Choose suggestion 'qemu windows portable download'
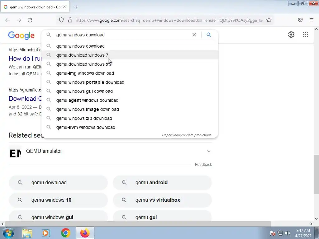This screenshot has height=239, width=319. pyautogui.click(x=130, y=82)
